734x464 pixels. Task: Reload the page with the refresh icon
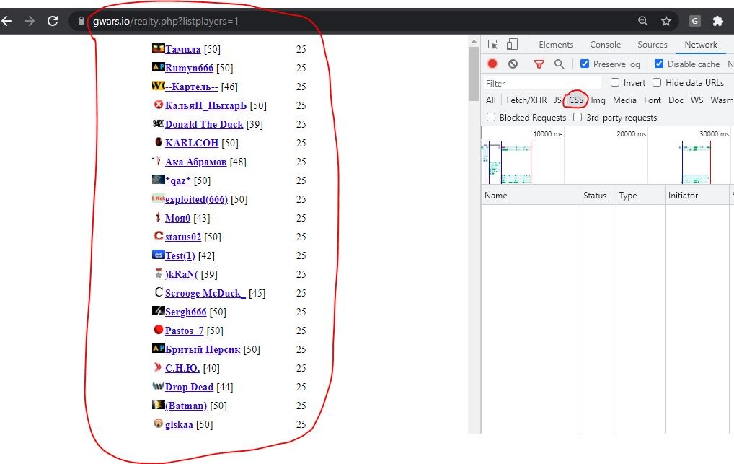(x=53, y=21)
